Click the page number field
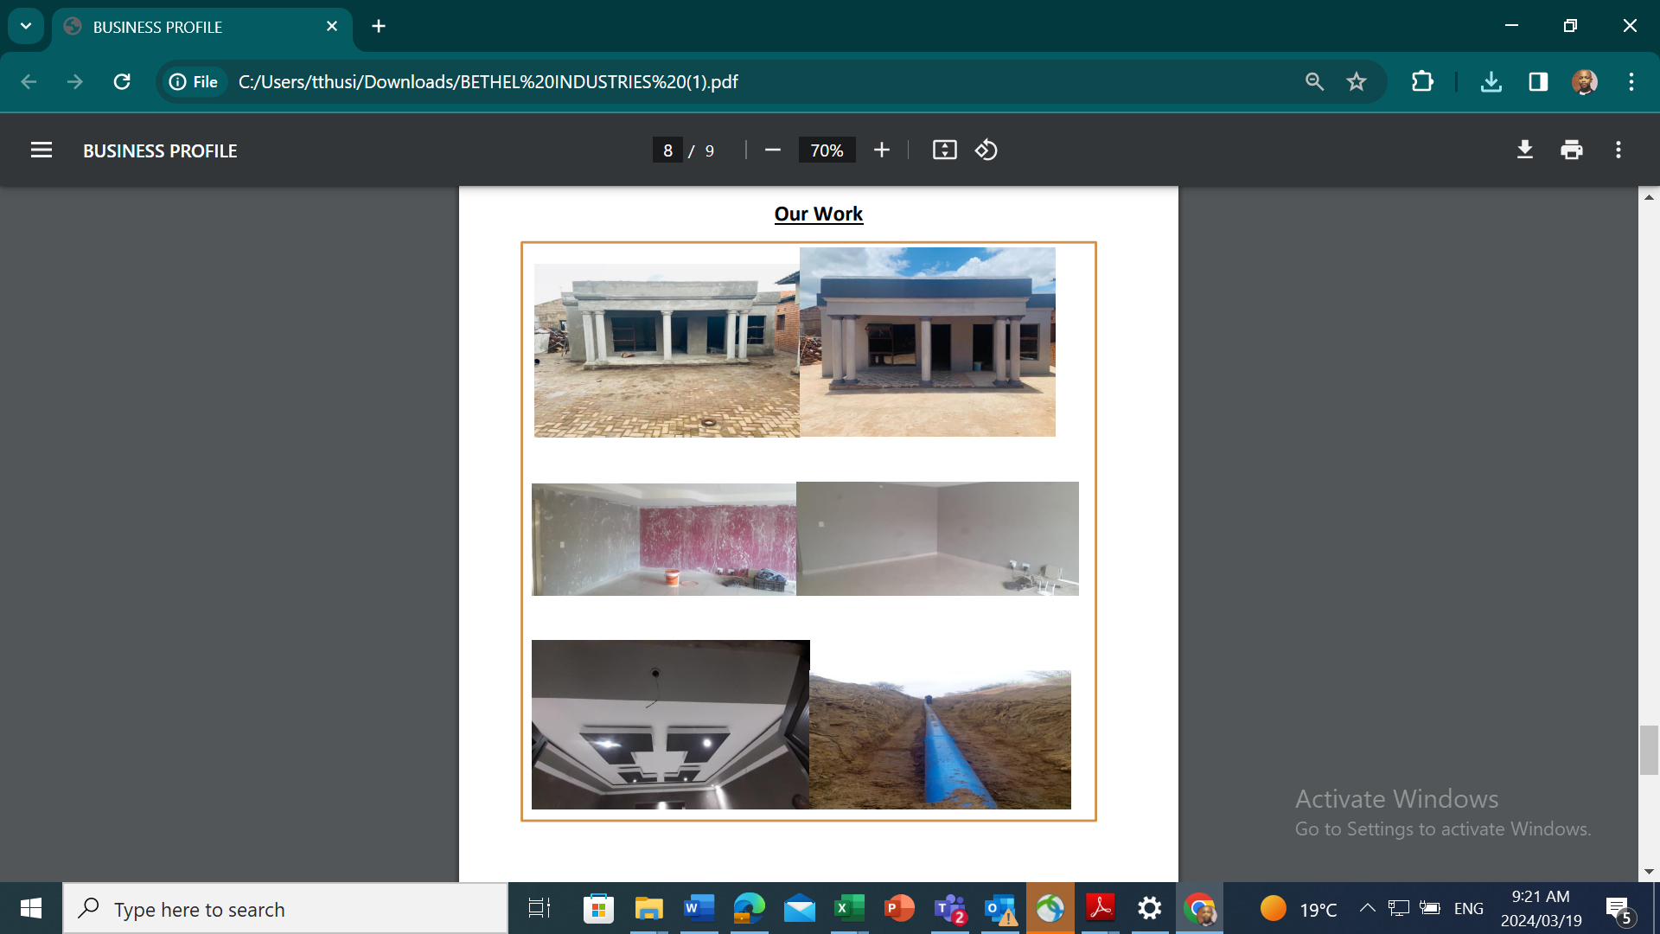The image size is (1660, 934). pyautogui.click(x=667, y=150)
